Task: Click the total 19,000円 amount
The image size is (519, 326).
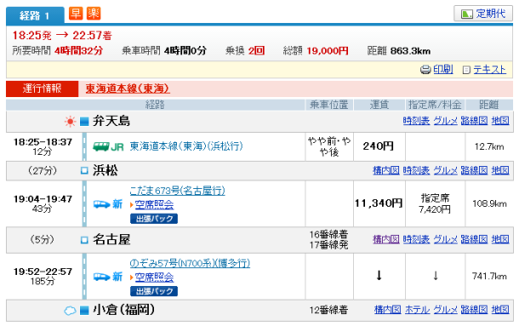Action: (x=328, y=51)
